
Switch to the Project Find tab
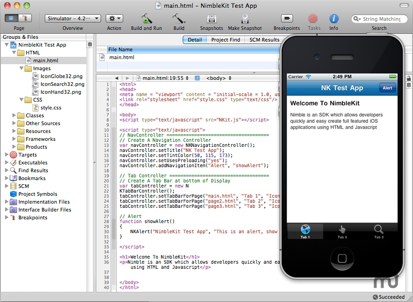(x=226, y=40)
